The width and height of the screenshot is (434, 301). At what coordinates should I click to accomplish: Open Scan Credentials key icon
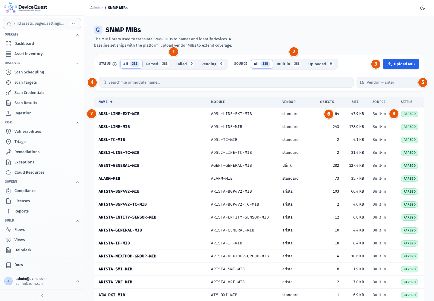coord(8,93)
